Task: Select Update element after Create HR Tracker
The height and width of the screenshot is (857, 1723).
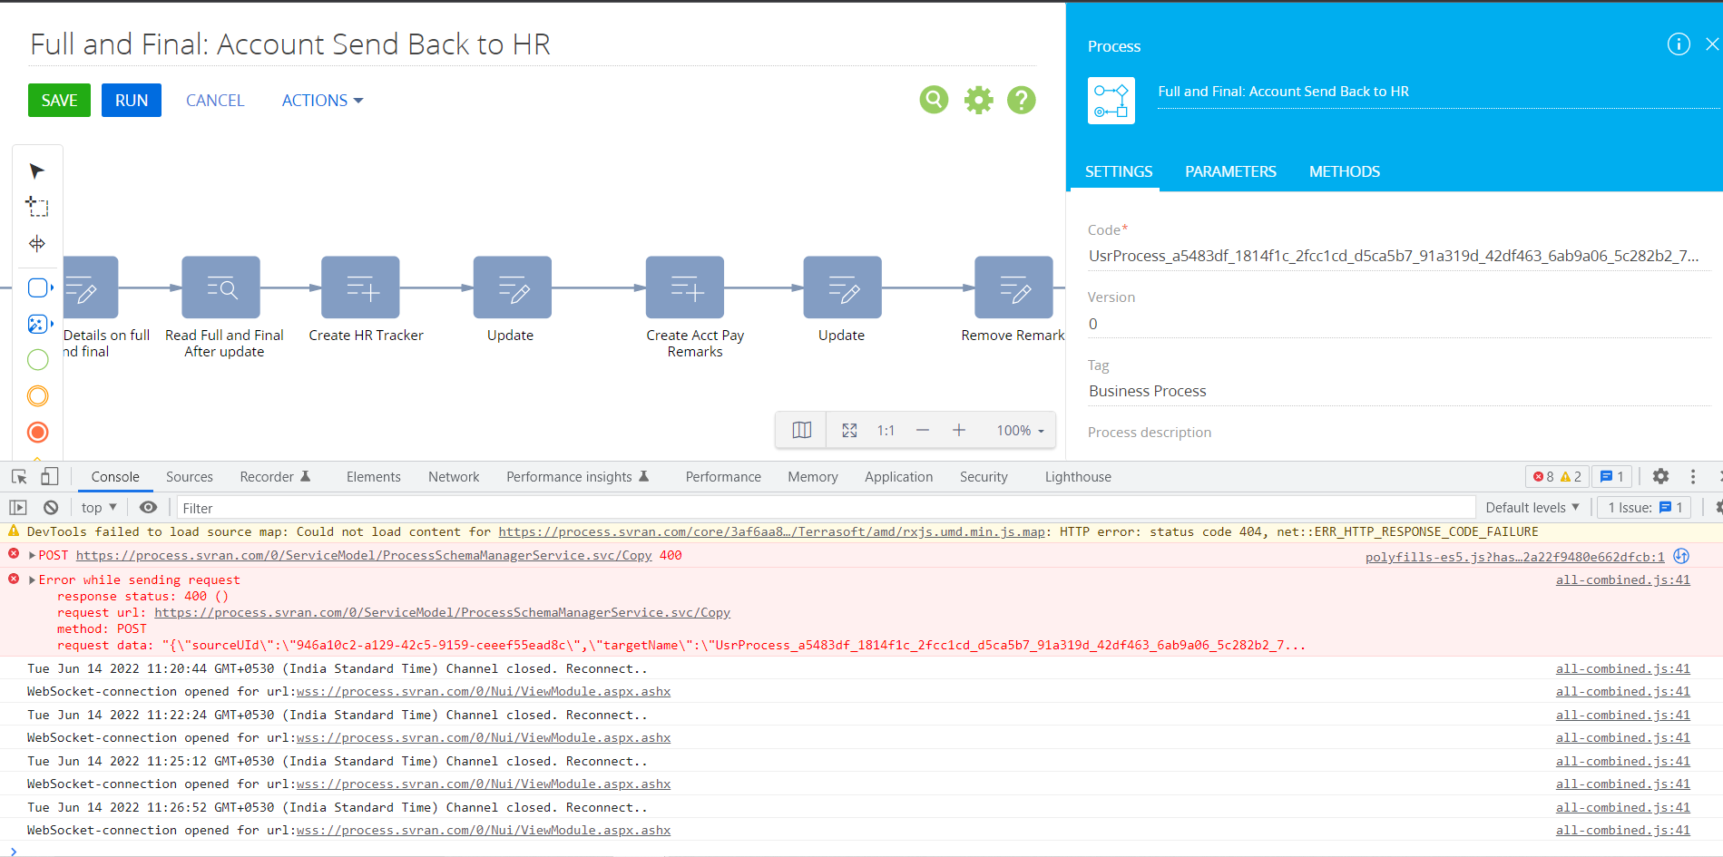Action: click(513, 287)
